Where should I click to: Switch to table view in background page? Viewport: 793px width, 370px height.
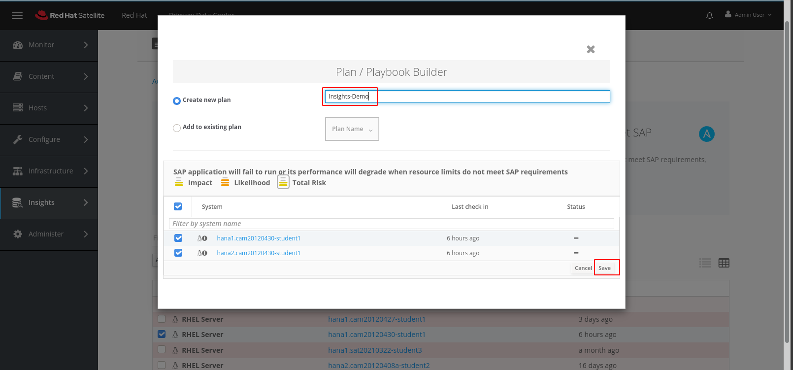tap(724, 263)
